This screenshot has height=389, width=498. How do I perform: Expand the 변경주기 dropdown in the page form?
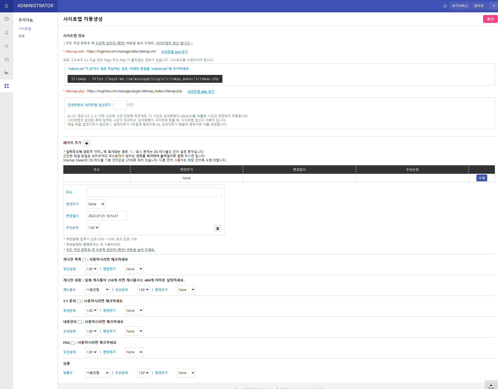[x=96, y=204]
